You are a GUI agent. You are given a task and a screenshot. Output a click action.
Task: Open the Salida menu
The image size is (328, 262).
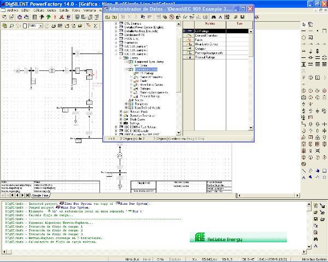[64, 10]
